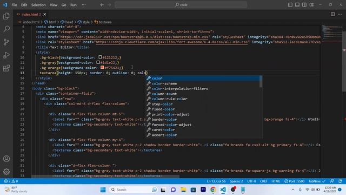This screenshot has height=195, width=346.
Task: Open the Manage gear icon
Action: 6,172
